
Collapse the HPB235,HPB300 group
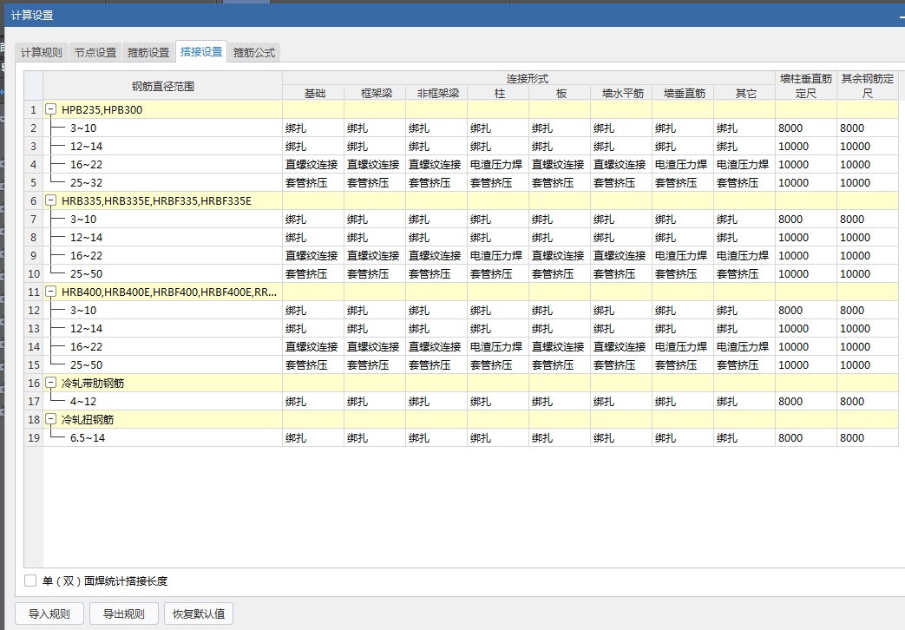51,110
